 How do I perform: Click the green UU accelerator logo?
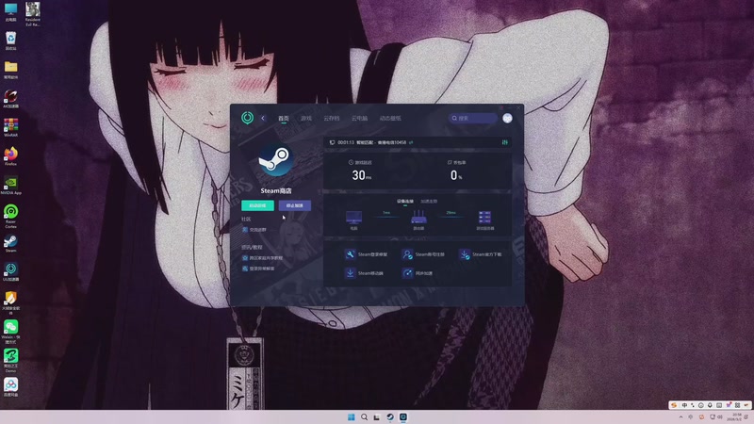pos(247,118)
